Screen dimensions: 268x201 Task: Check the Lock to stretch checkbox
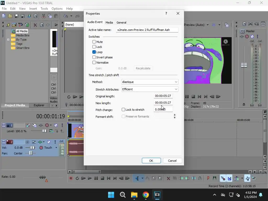click(x=123, y=110)
